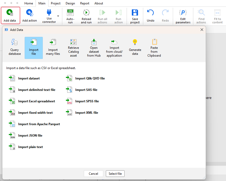Select the Main ribbon tab

[42, 3]
